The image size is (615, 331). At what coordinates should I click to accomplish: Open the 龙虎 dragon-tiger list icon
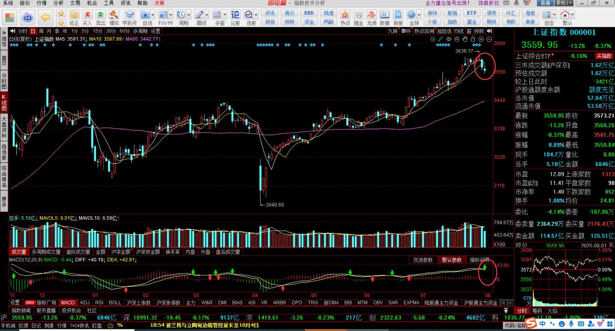(x=372, y=18)
